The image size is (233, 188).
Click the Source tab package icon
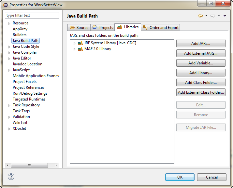click(72, 27)
